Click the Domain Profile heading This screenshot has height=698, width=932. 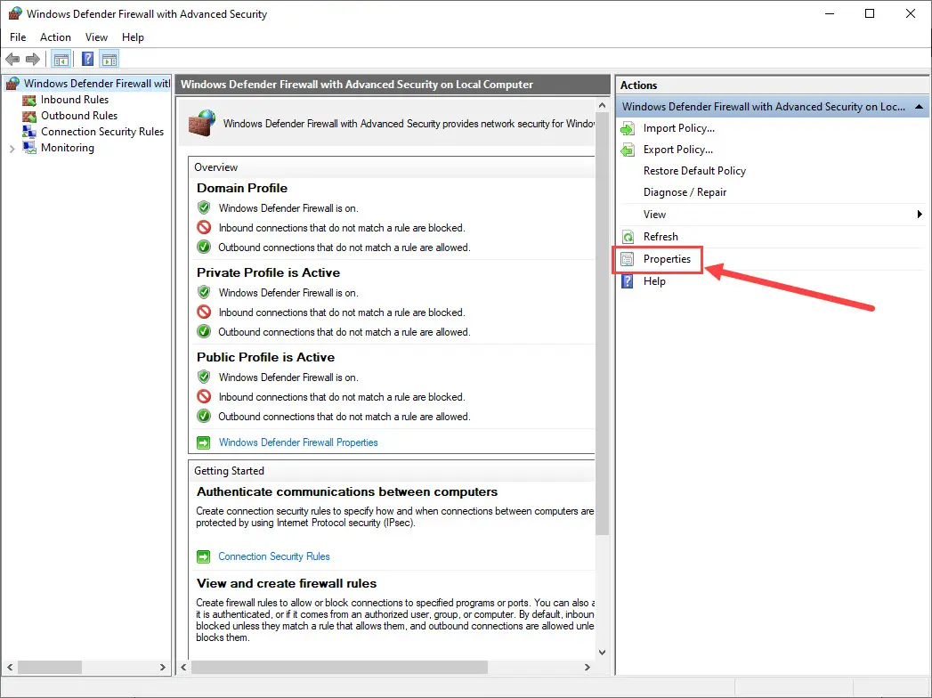[242, 188]
